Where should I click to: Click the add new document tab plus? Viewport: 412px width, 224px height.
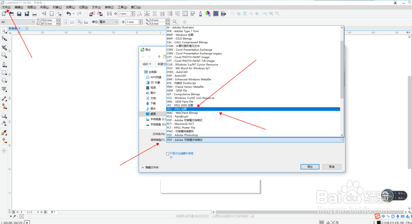tap(27, 28)
